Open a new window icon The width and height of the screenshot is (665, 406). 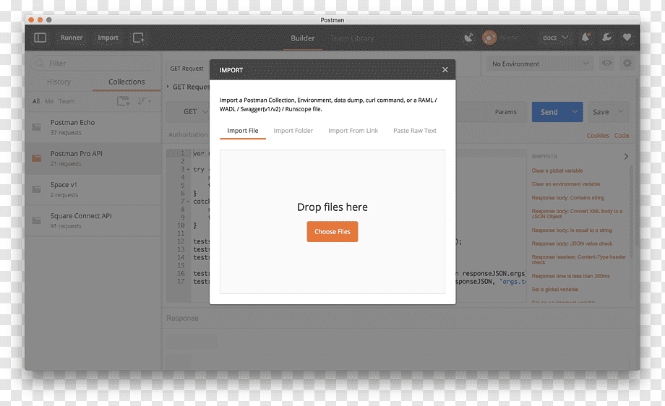pyautogui.click(x=139, y=38)
